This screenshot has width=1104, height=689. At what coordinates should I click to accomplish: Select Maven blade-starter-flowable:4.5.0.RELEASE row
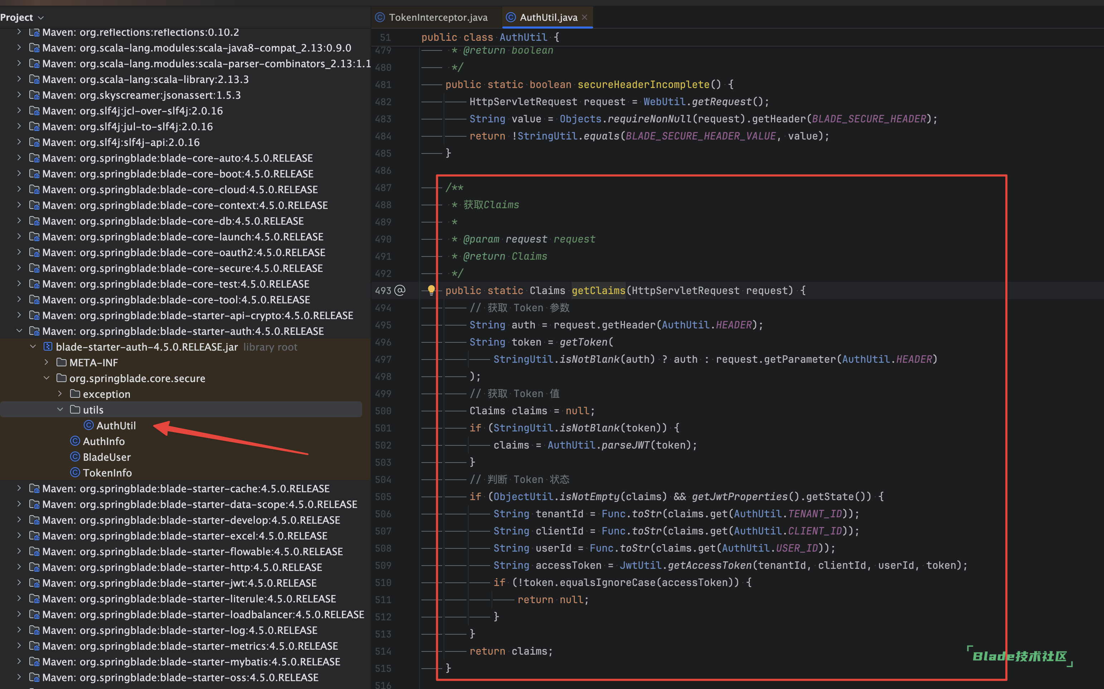click(185, 551)
